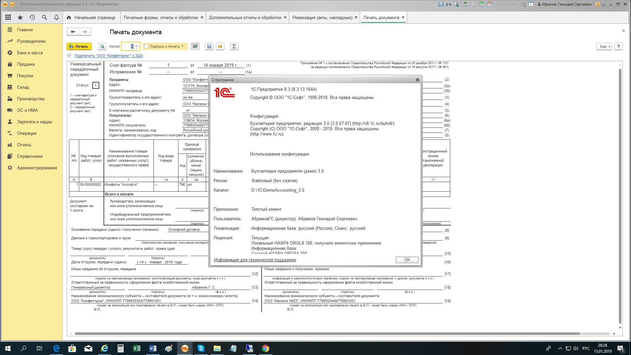The height and width of the screenshot is (355, 631).
Task: Click the EDO connect document icon
Action: coord(69,55)
